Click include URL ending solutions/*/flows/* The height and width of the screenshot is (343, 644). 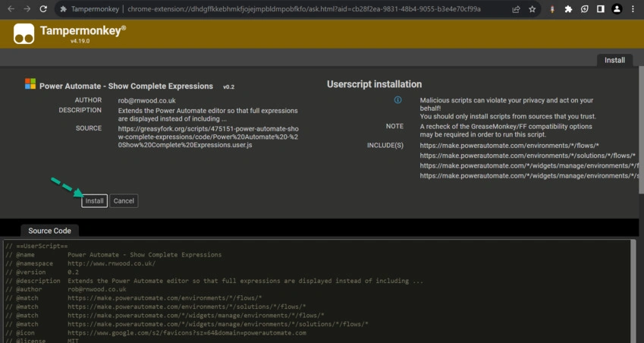528,156
